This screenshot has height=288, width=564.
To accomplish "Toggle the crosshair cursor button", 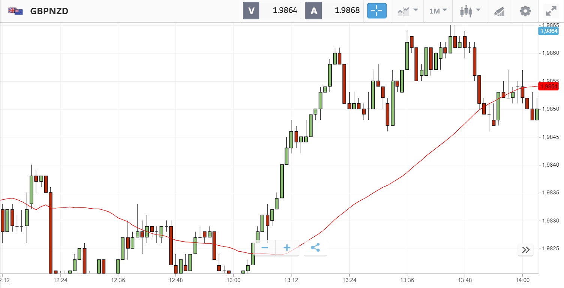I will pyautogui.click(x=377, y=11).
